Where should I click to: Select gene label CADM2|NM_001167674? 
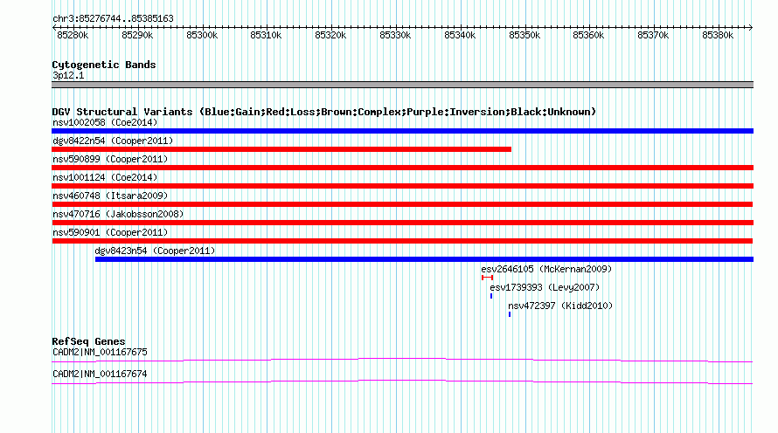pos(100,374)
